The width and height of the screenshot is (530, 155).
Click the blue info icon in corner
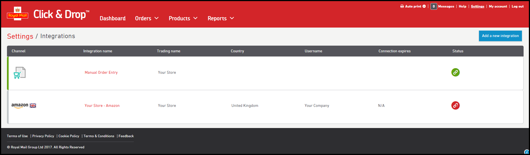click(x=526, y=152)
